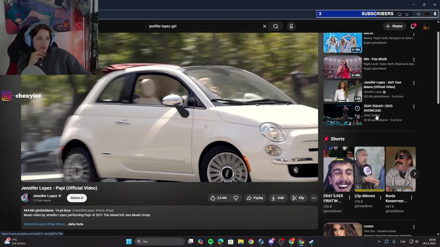
Task: Open options menu for 2DAY SQUAD showcase
Action: point(414,107)
